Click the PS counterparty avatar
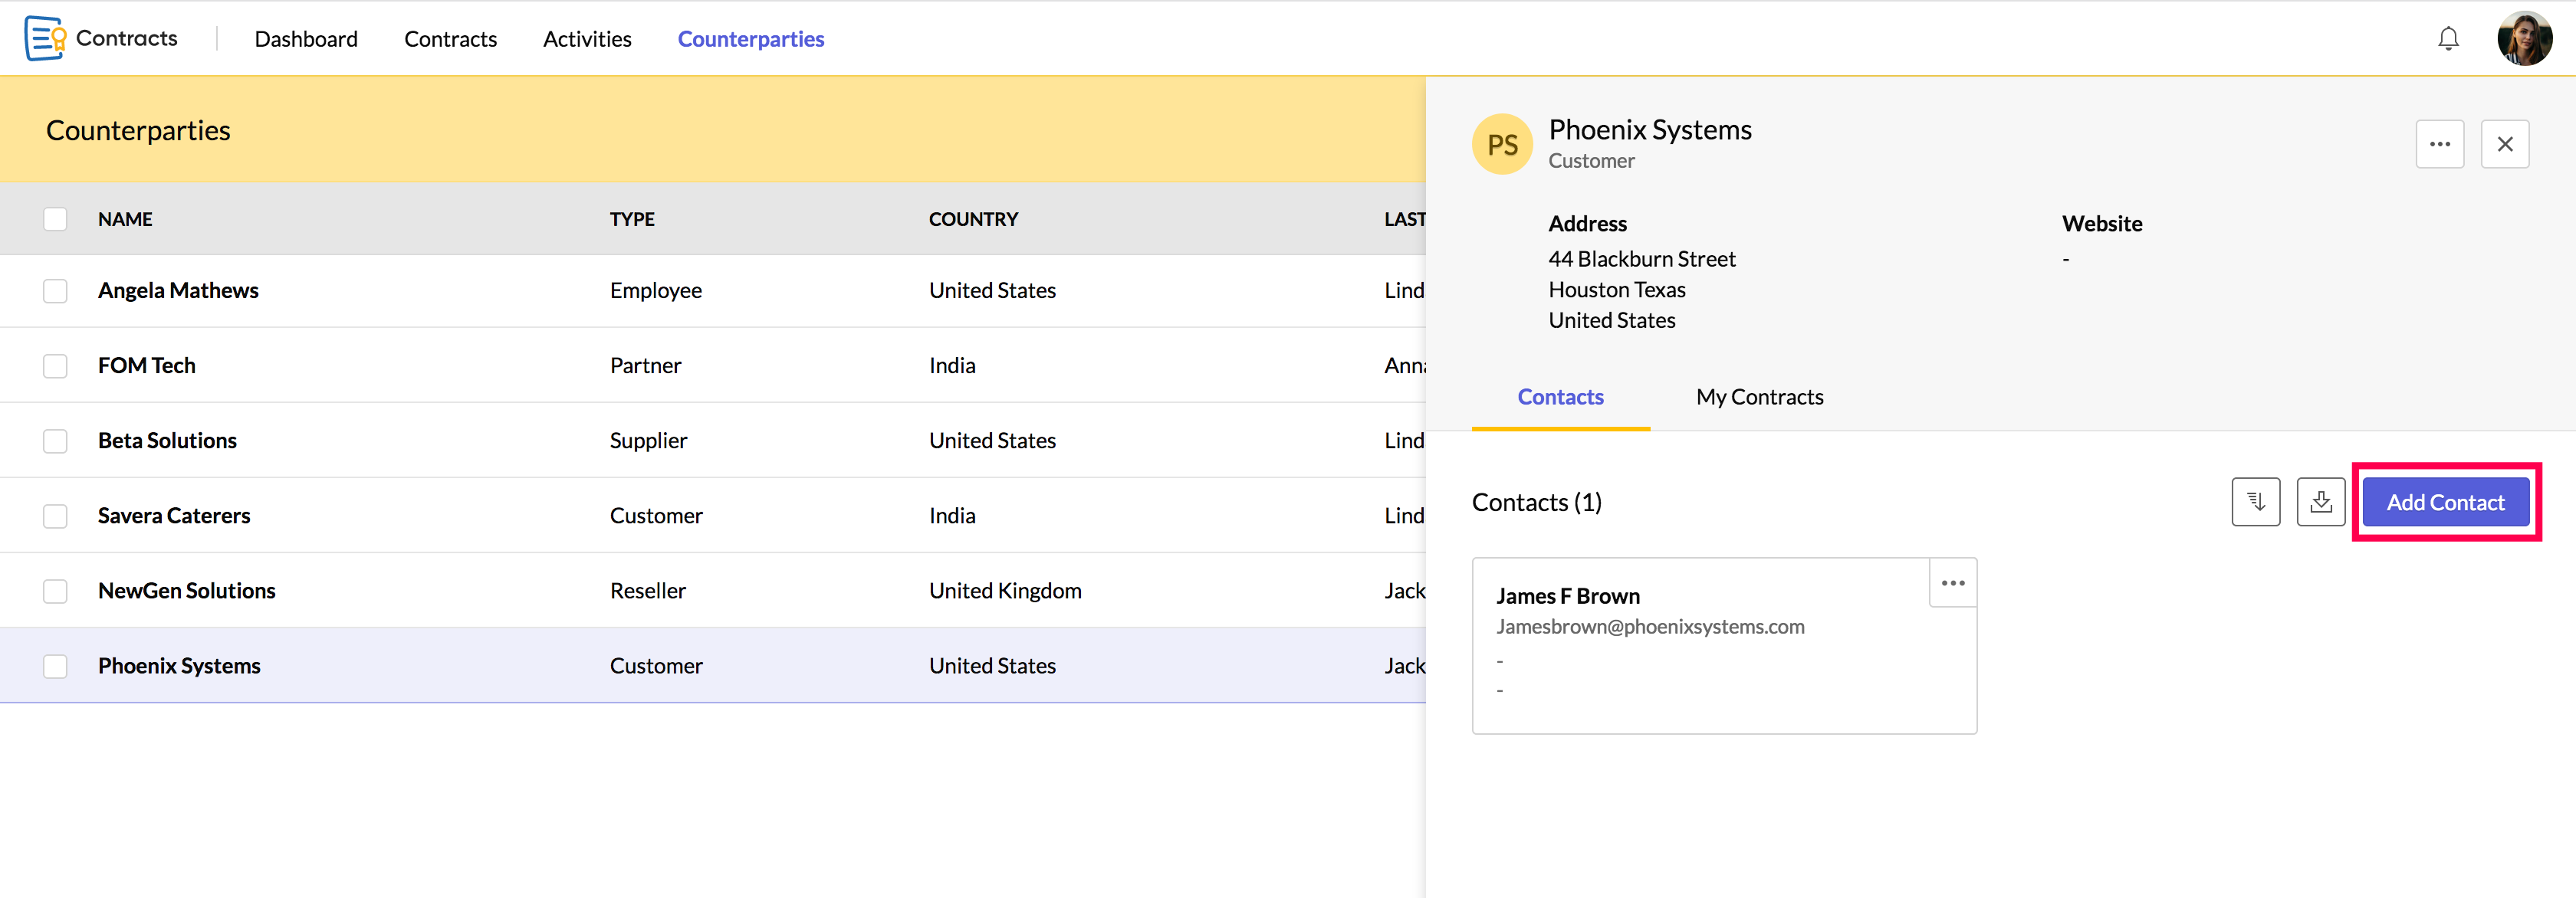 pyautogui.click(x=1501, y=145)
